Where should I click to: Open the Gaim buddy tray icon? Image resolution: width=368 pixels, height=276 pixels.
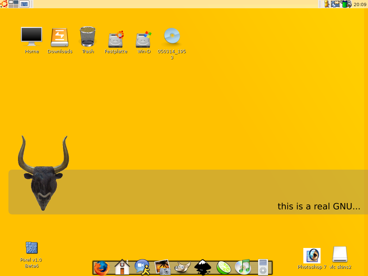[326, 4]
